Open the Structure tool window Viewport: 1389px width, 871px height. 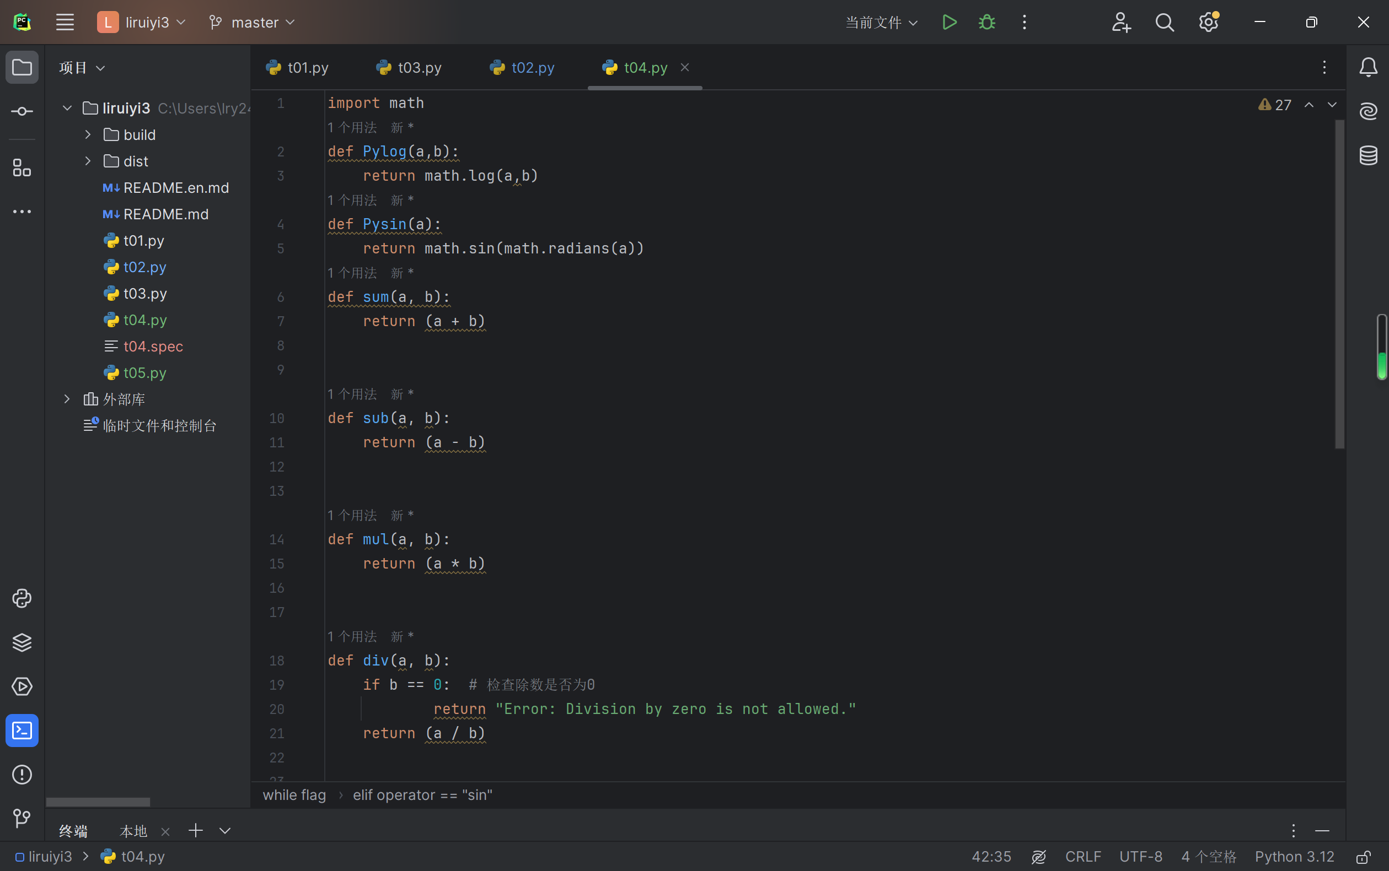22,167
